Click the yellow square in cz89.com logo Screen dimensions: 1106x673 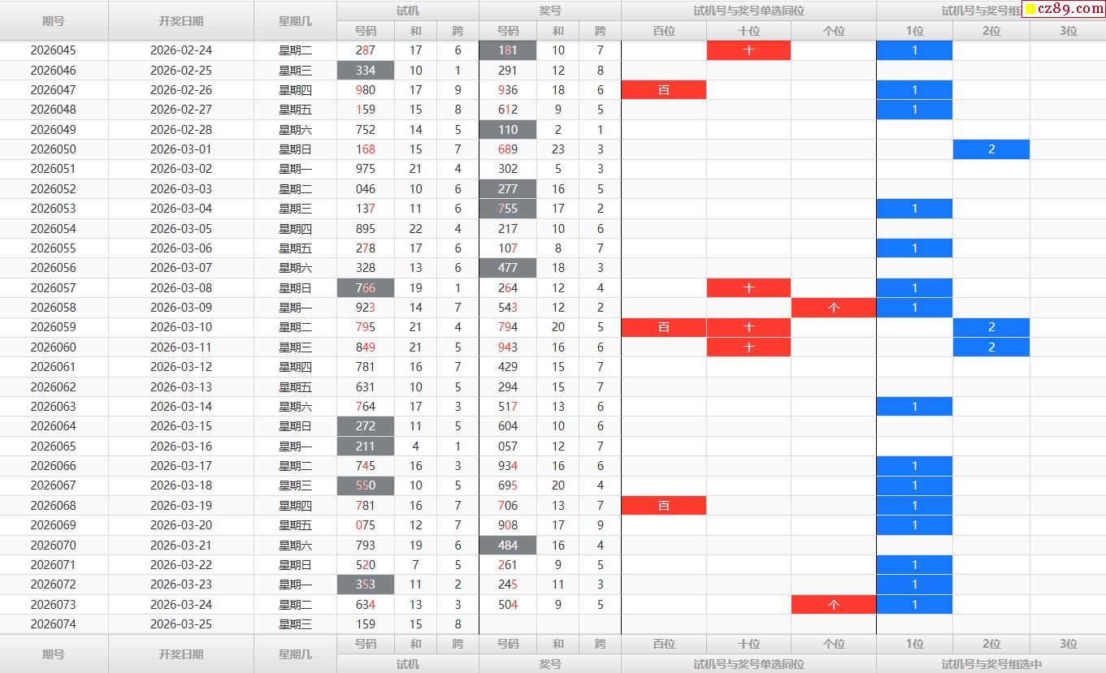[1030, 10]
